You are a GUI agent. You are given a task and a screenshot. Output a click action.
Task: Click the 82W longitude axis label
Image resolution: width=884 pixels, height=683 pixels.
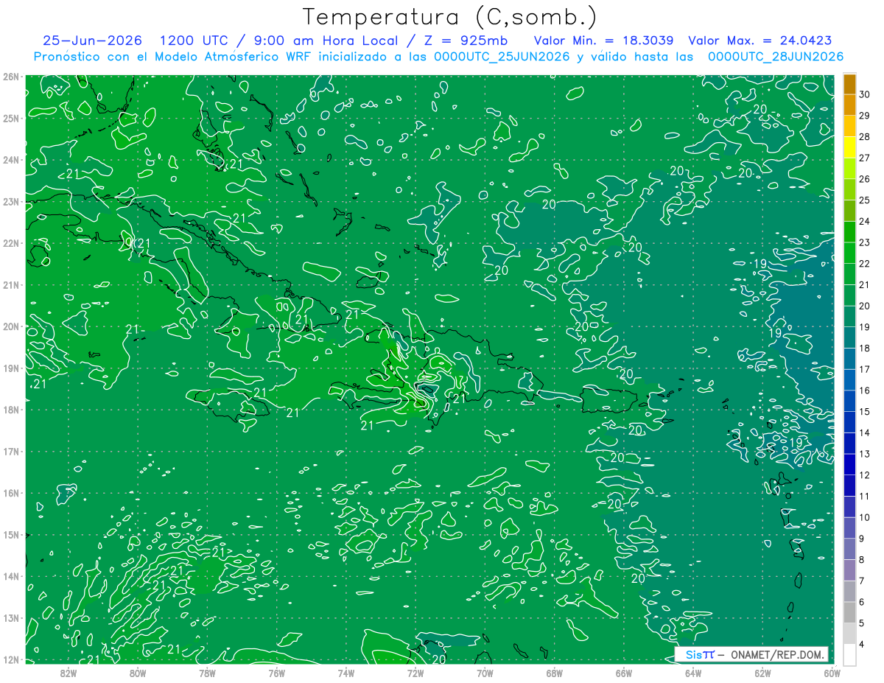(69, 673)
